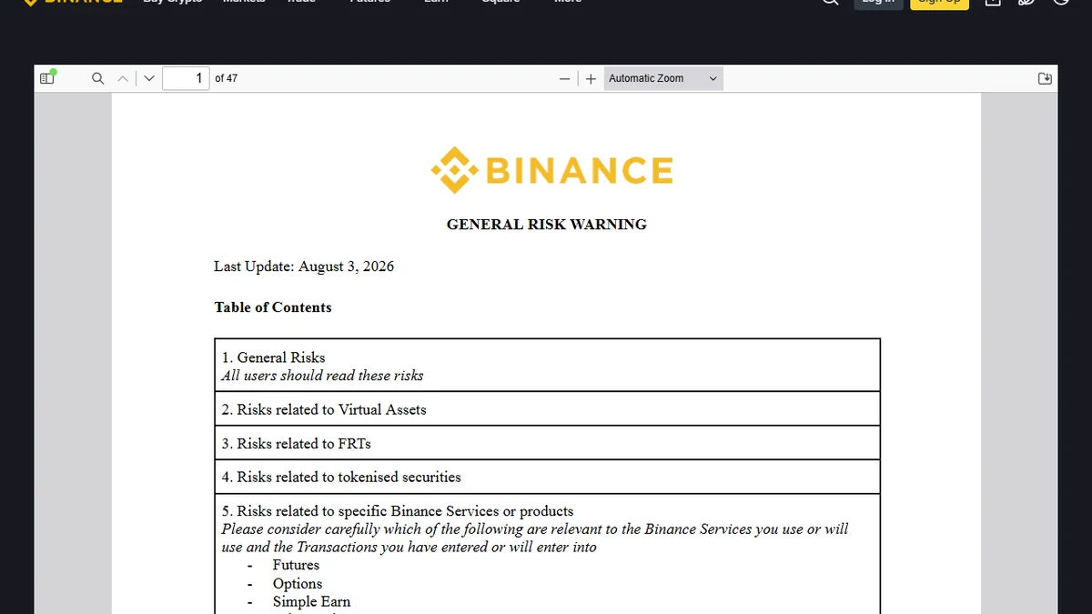The image size is (1092, 614).
Task: Click the 'Simple Earn' list item
Action: tap(311, 602)
